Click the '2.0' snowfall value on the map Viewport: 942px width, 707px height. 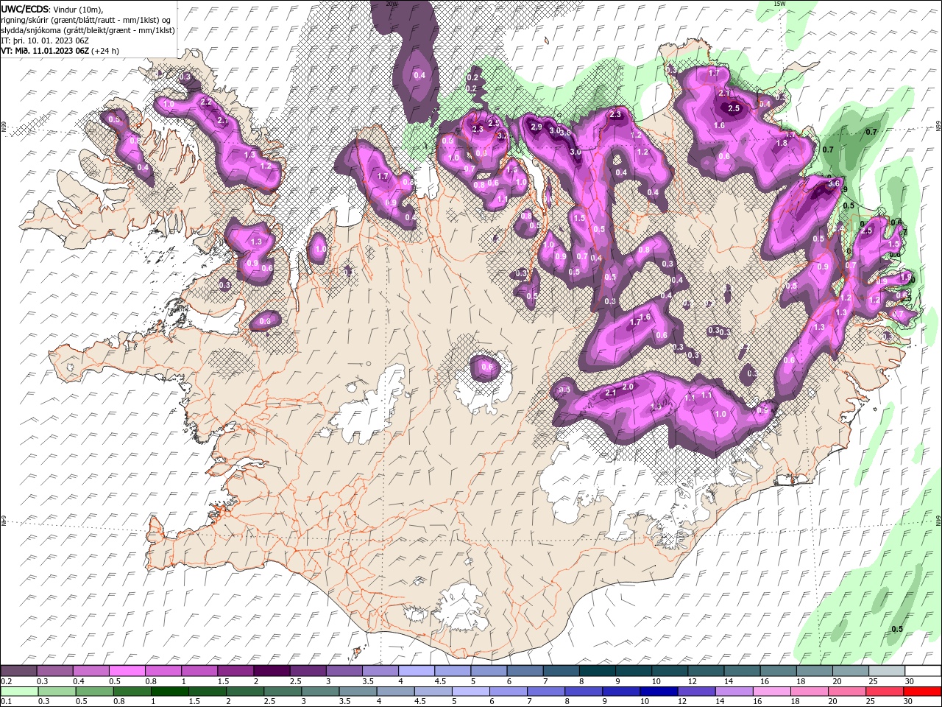(x=628, y=387)
